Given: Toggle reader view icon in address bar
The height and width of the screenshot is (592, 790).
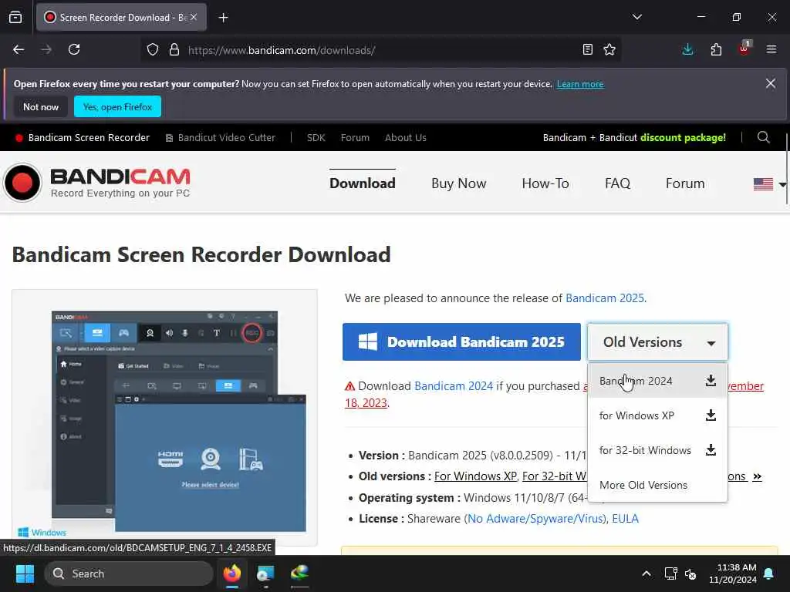Looking at the screenshot, I should [x=587, y=49].
